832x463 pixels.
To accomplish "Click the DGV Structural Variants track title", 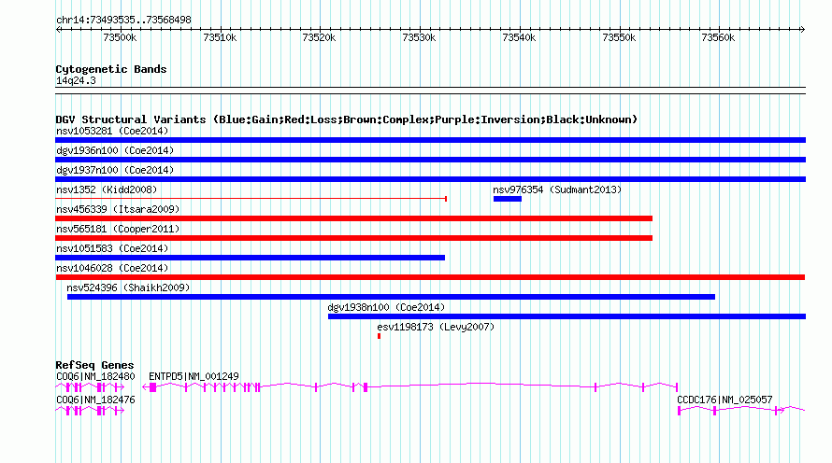I will coord(347,119).
